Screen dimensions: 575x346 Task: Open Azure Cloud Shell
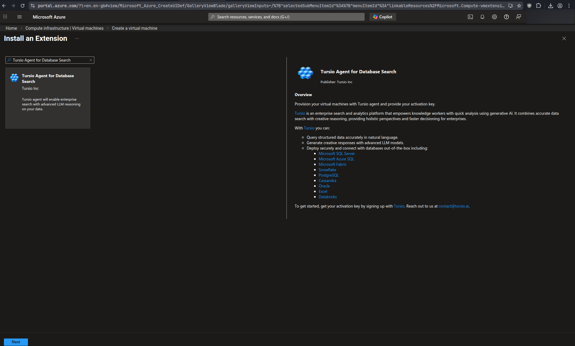coord(470,17)
